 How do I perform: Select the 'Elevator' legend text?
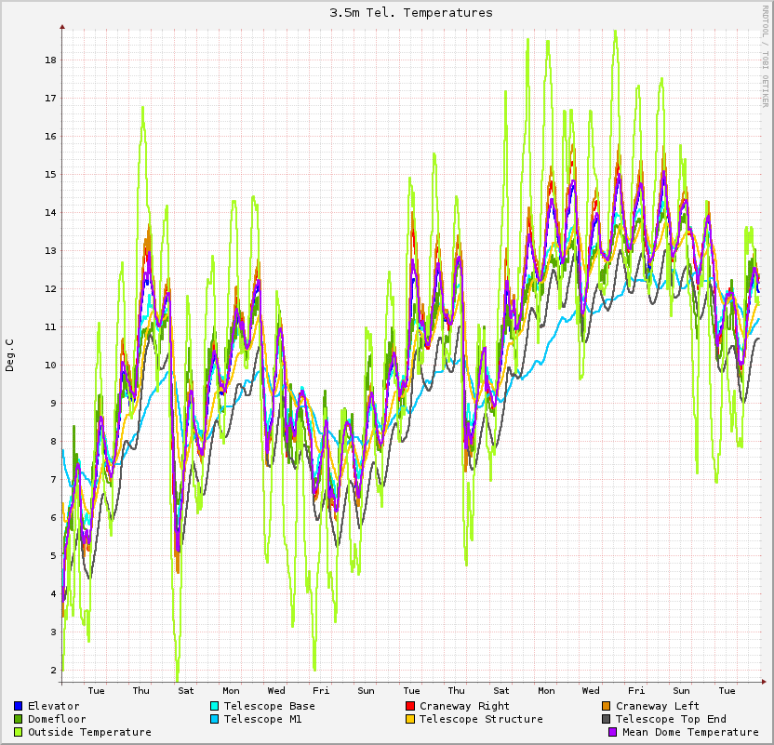click(x=53, y=706)
